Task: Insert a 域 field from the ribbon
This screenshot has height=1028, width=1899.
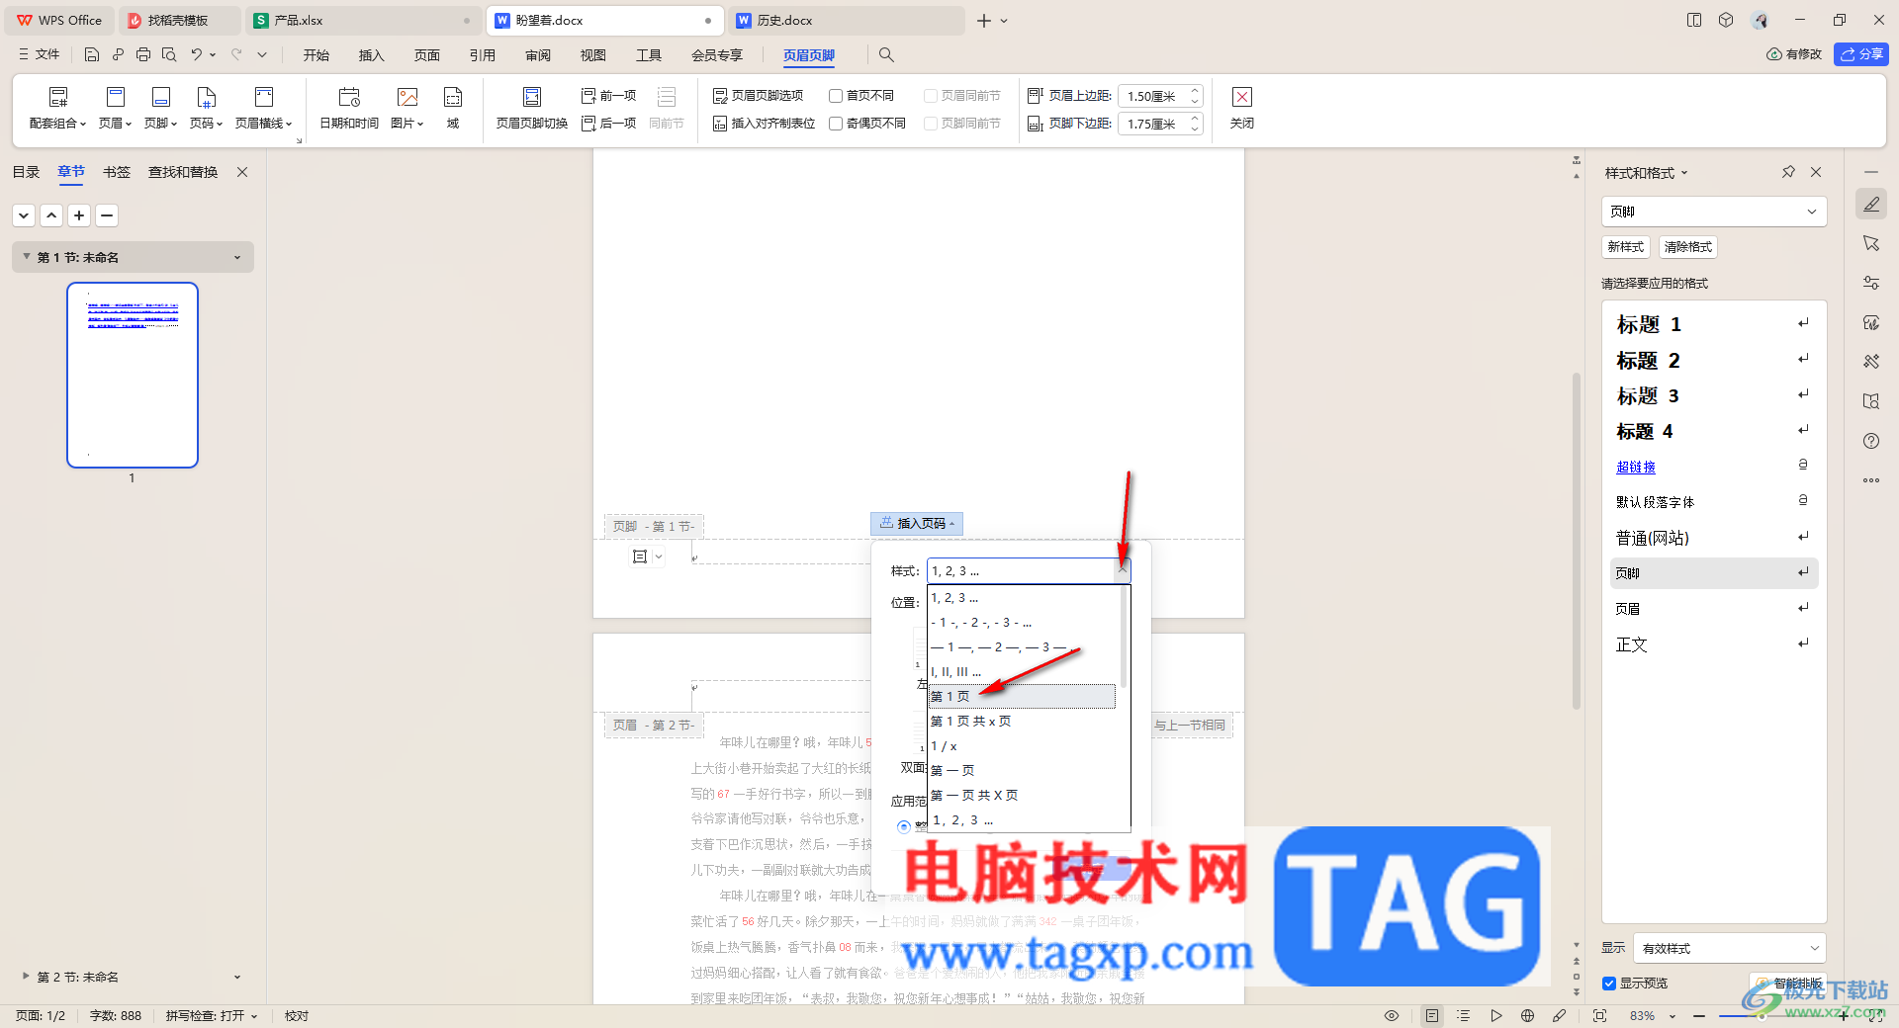Action: point(453,109)
